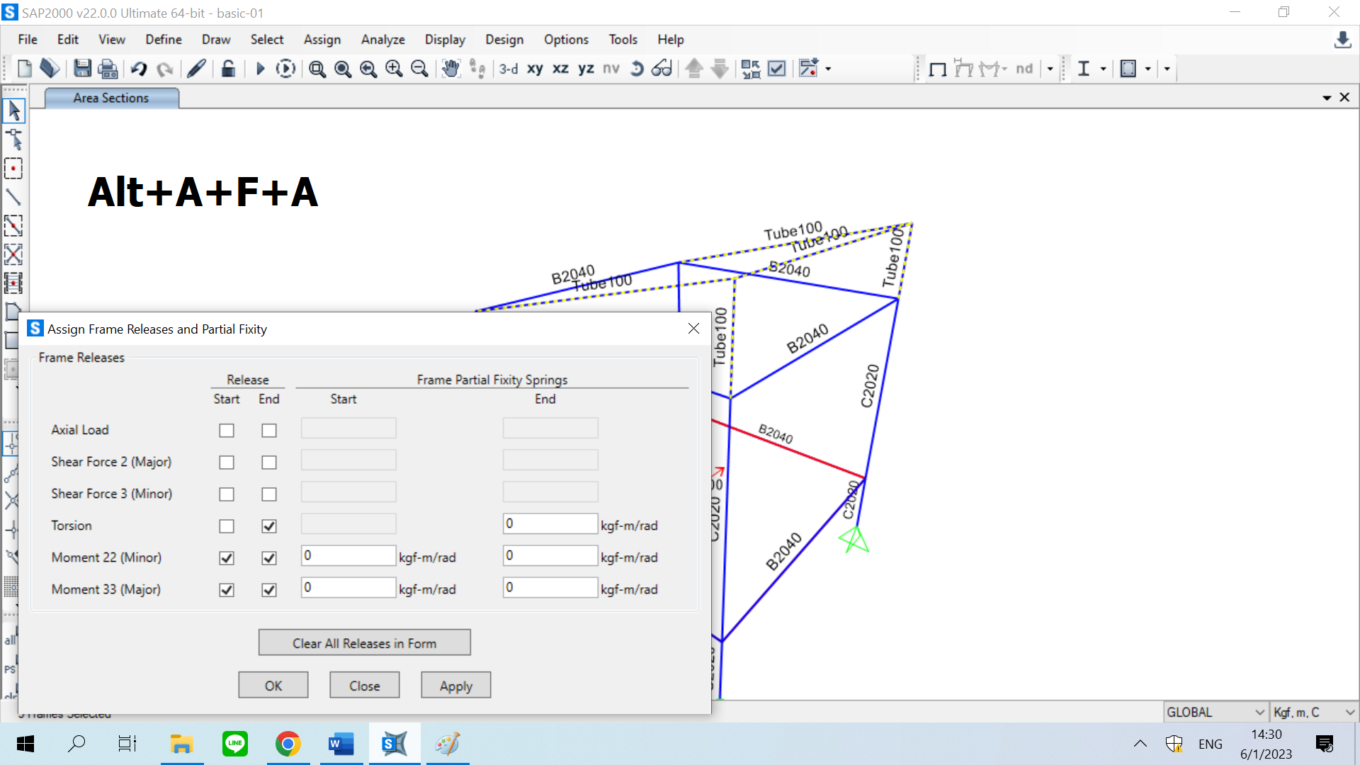Expand the frame section I-beam dropdown arrow
The image size is (1360, 765).
coord(1103,69)
